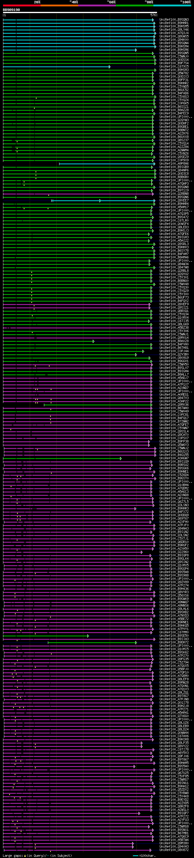Open hit UniRef100_Q94K00
Viewport: 194px width, 858px height.
coord(174,40)
